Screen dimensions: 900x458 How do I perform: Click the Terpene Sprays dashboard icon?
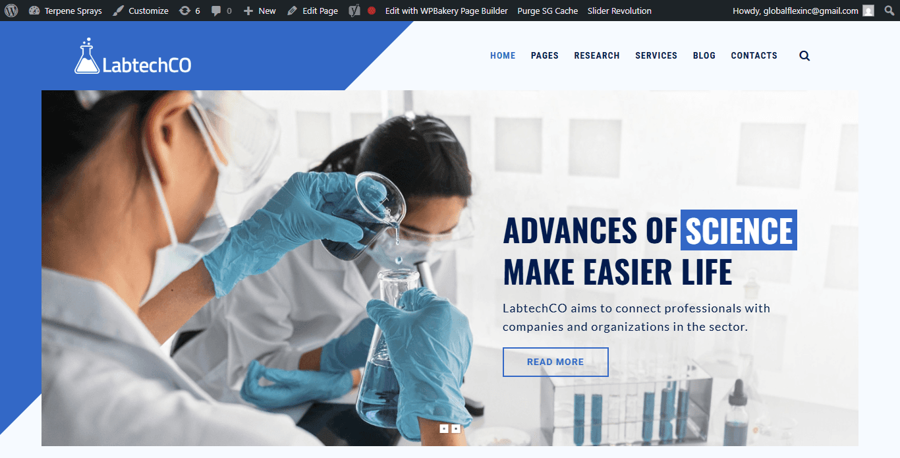[34, 11]
